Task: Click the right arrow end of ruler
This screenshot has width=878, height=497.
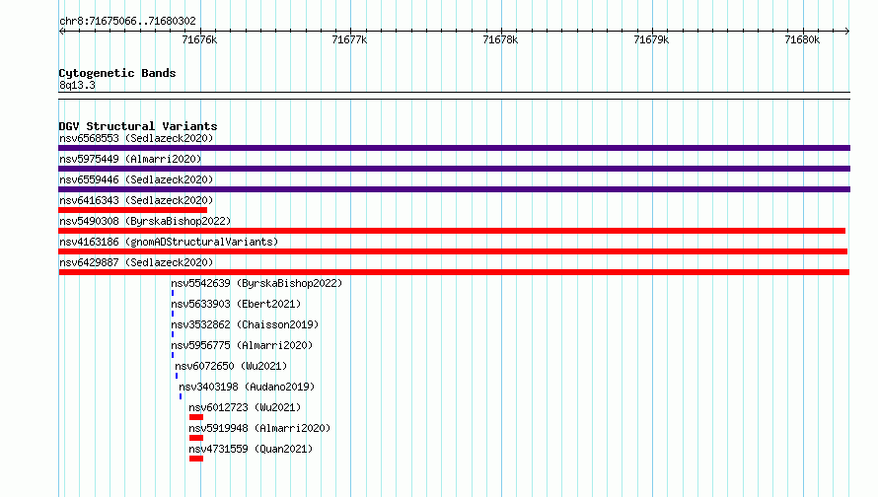Action: [847, 31]
